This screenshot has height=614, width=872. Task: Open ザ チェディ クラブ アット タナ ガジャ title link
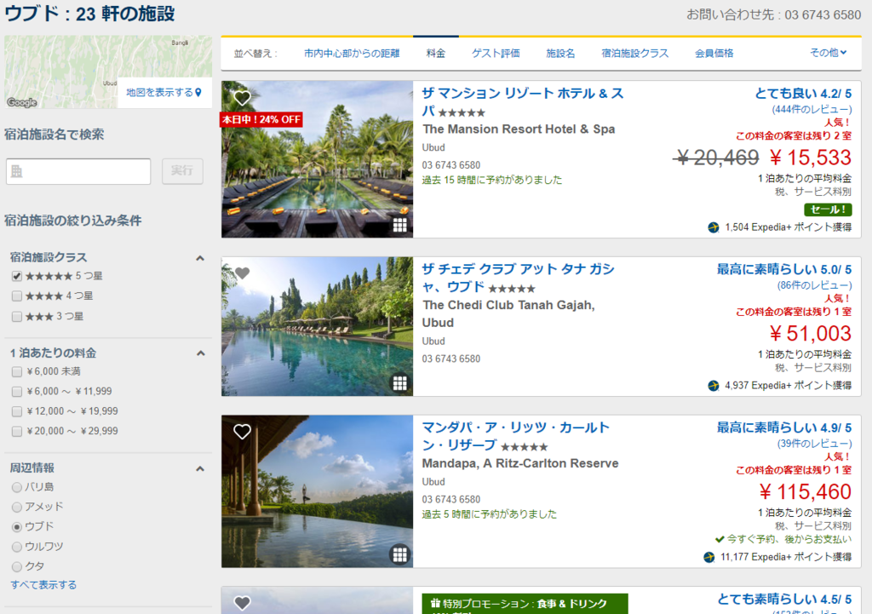[x=519, y=278]
